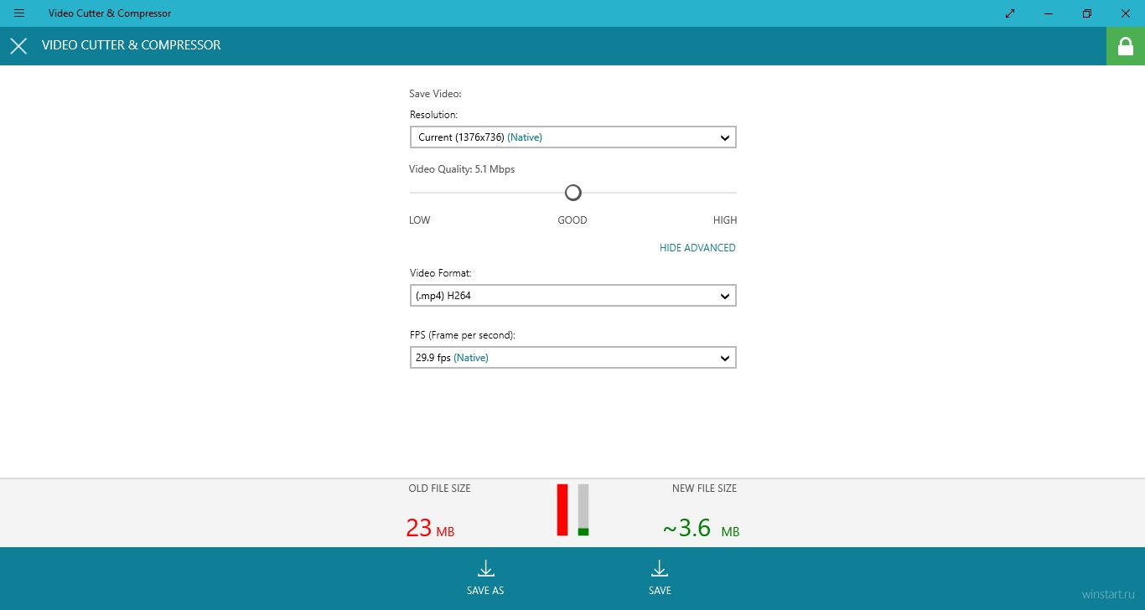Toggle full screen with the diagonal arrows icon
This screenshot has width=1145, height=610.
1010,13
